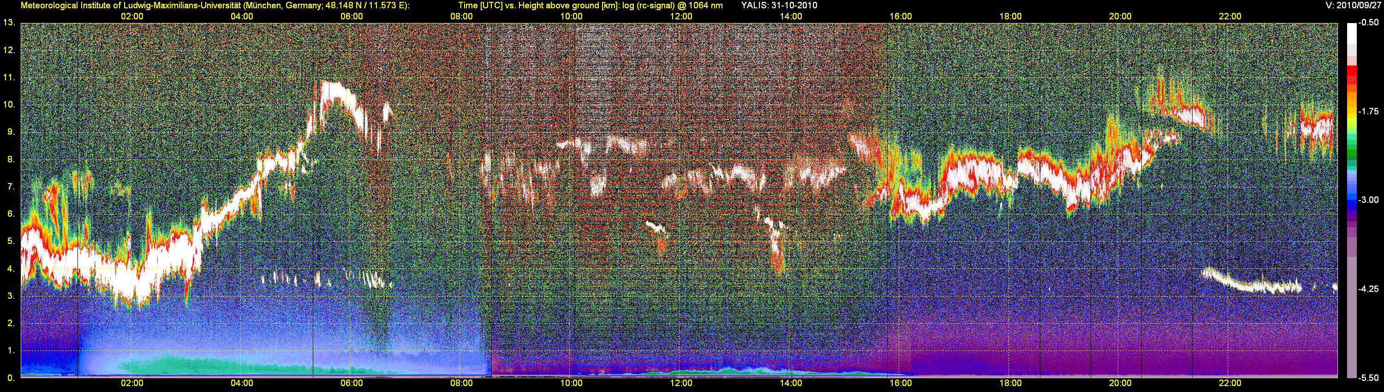Click the 10. km height axis label
1384x392 pixels.
(9, 104)
